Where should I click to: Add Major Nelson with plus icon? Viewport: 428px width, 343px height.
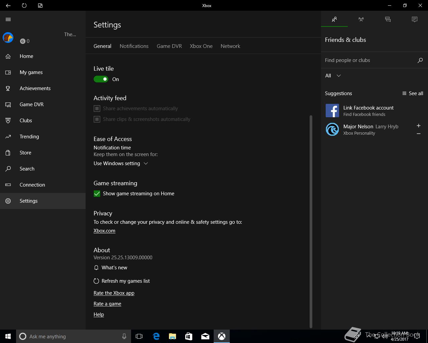coord(418,126)
